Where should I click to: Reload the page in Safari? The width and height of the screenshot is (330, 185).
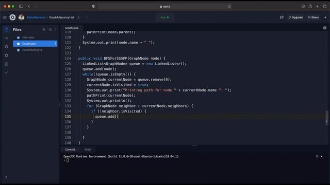229,7
